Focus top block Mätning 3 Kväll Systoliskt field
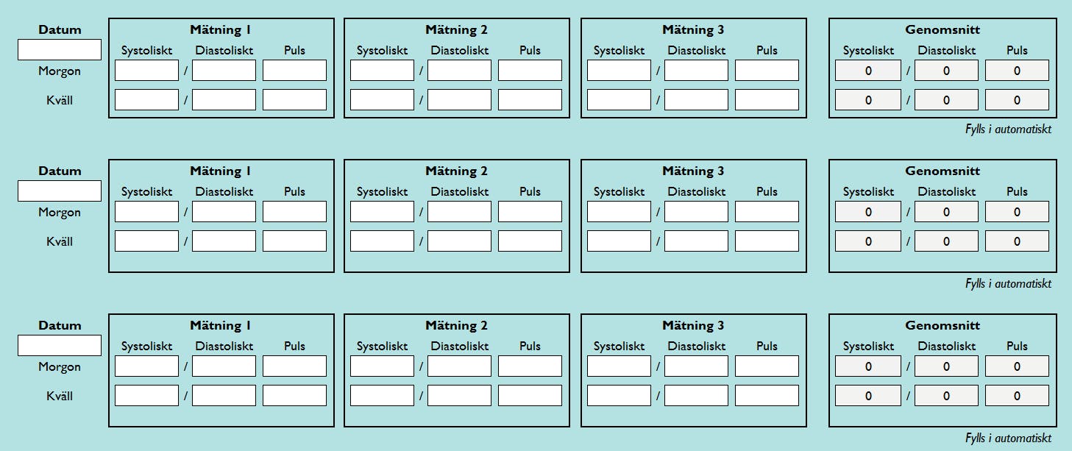 tap(619, 100)
